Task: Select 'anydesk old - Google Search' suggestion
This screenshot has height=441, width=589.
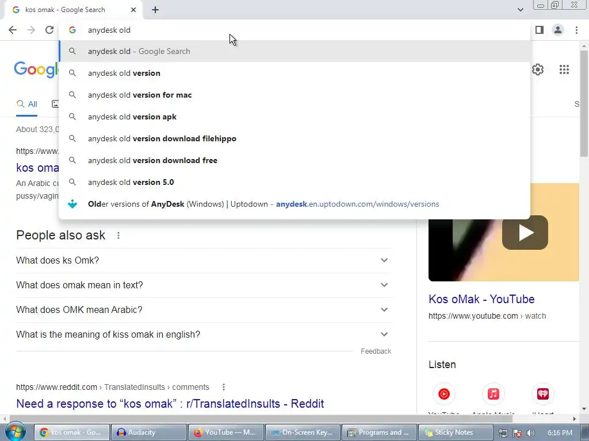Action: (295, 51)
